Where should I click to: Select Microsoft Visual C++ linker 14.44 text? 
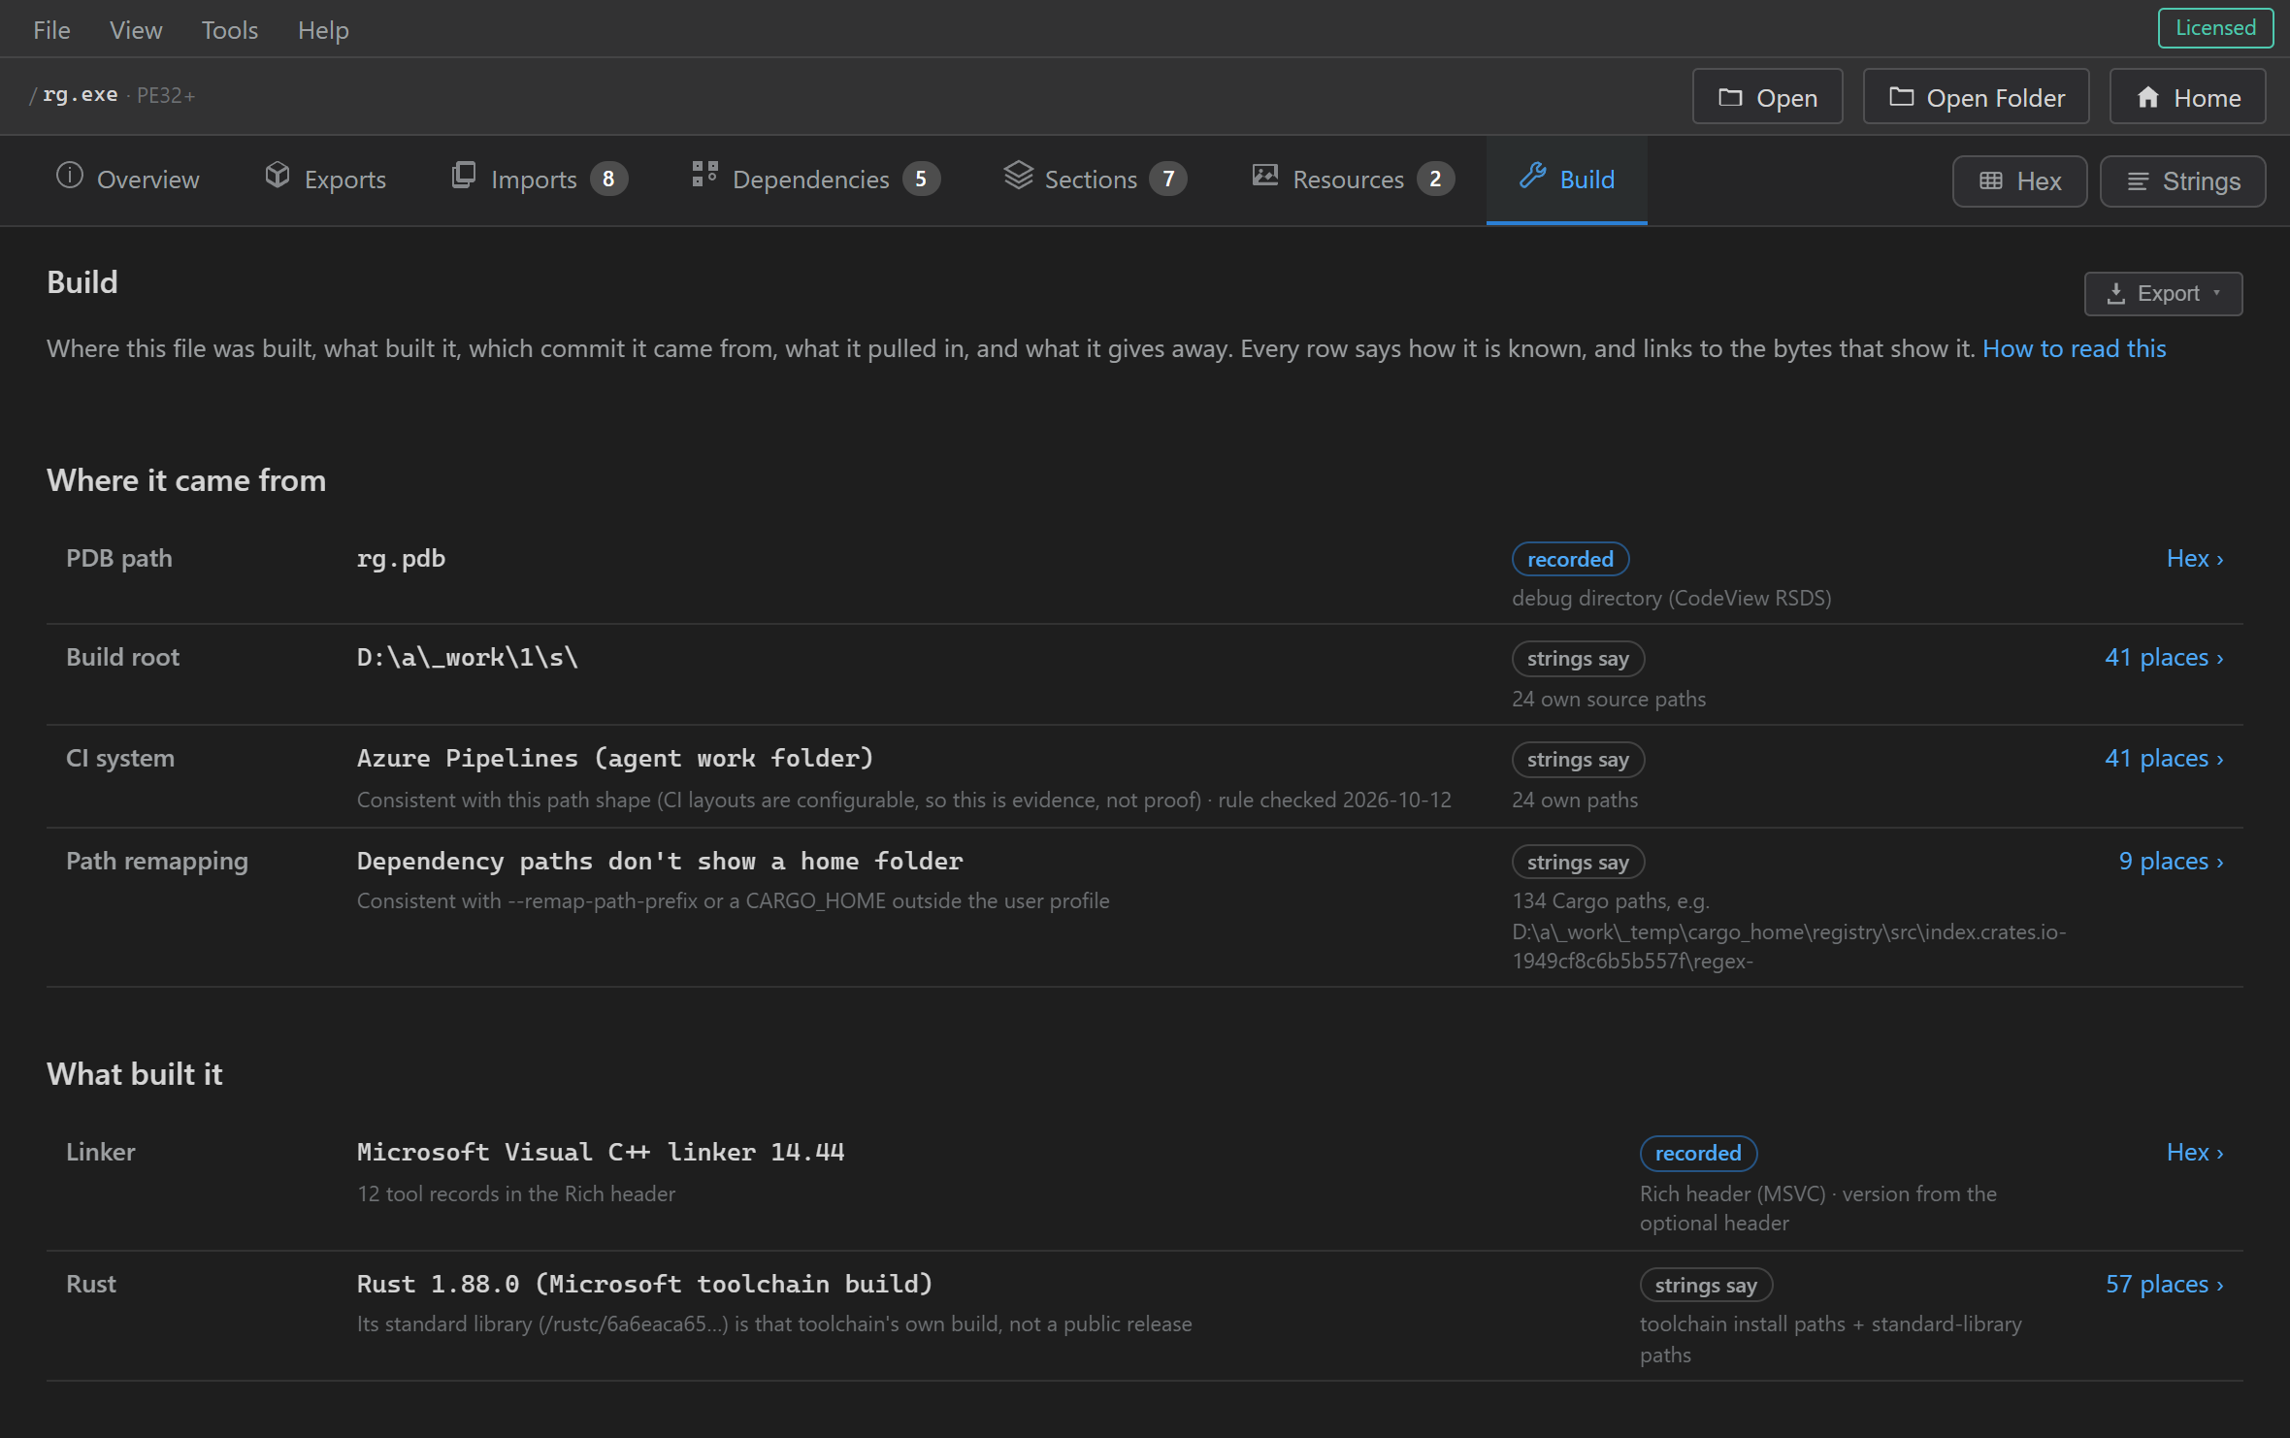click(x=601, y=1153)
